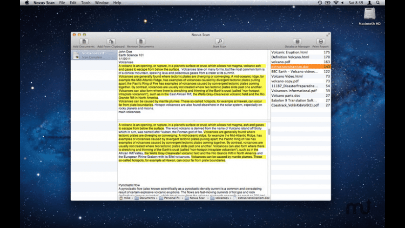Select the Volcano Video.html result

pos(301,76)
